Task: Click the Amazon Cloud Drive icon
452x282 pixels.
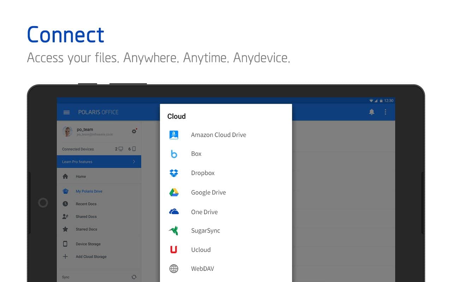Action: tap(174, 135)
